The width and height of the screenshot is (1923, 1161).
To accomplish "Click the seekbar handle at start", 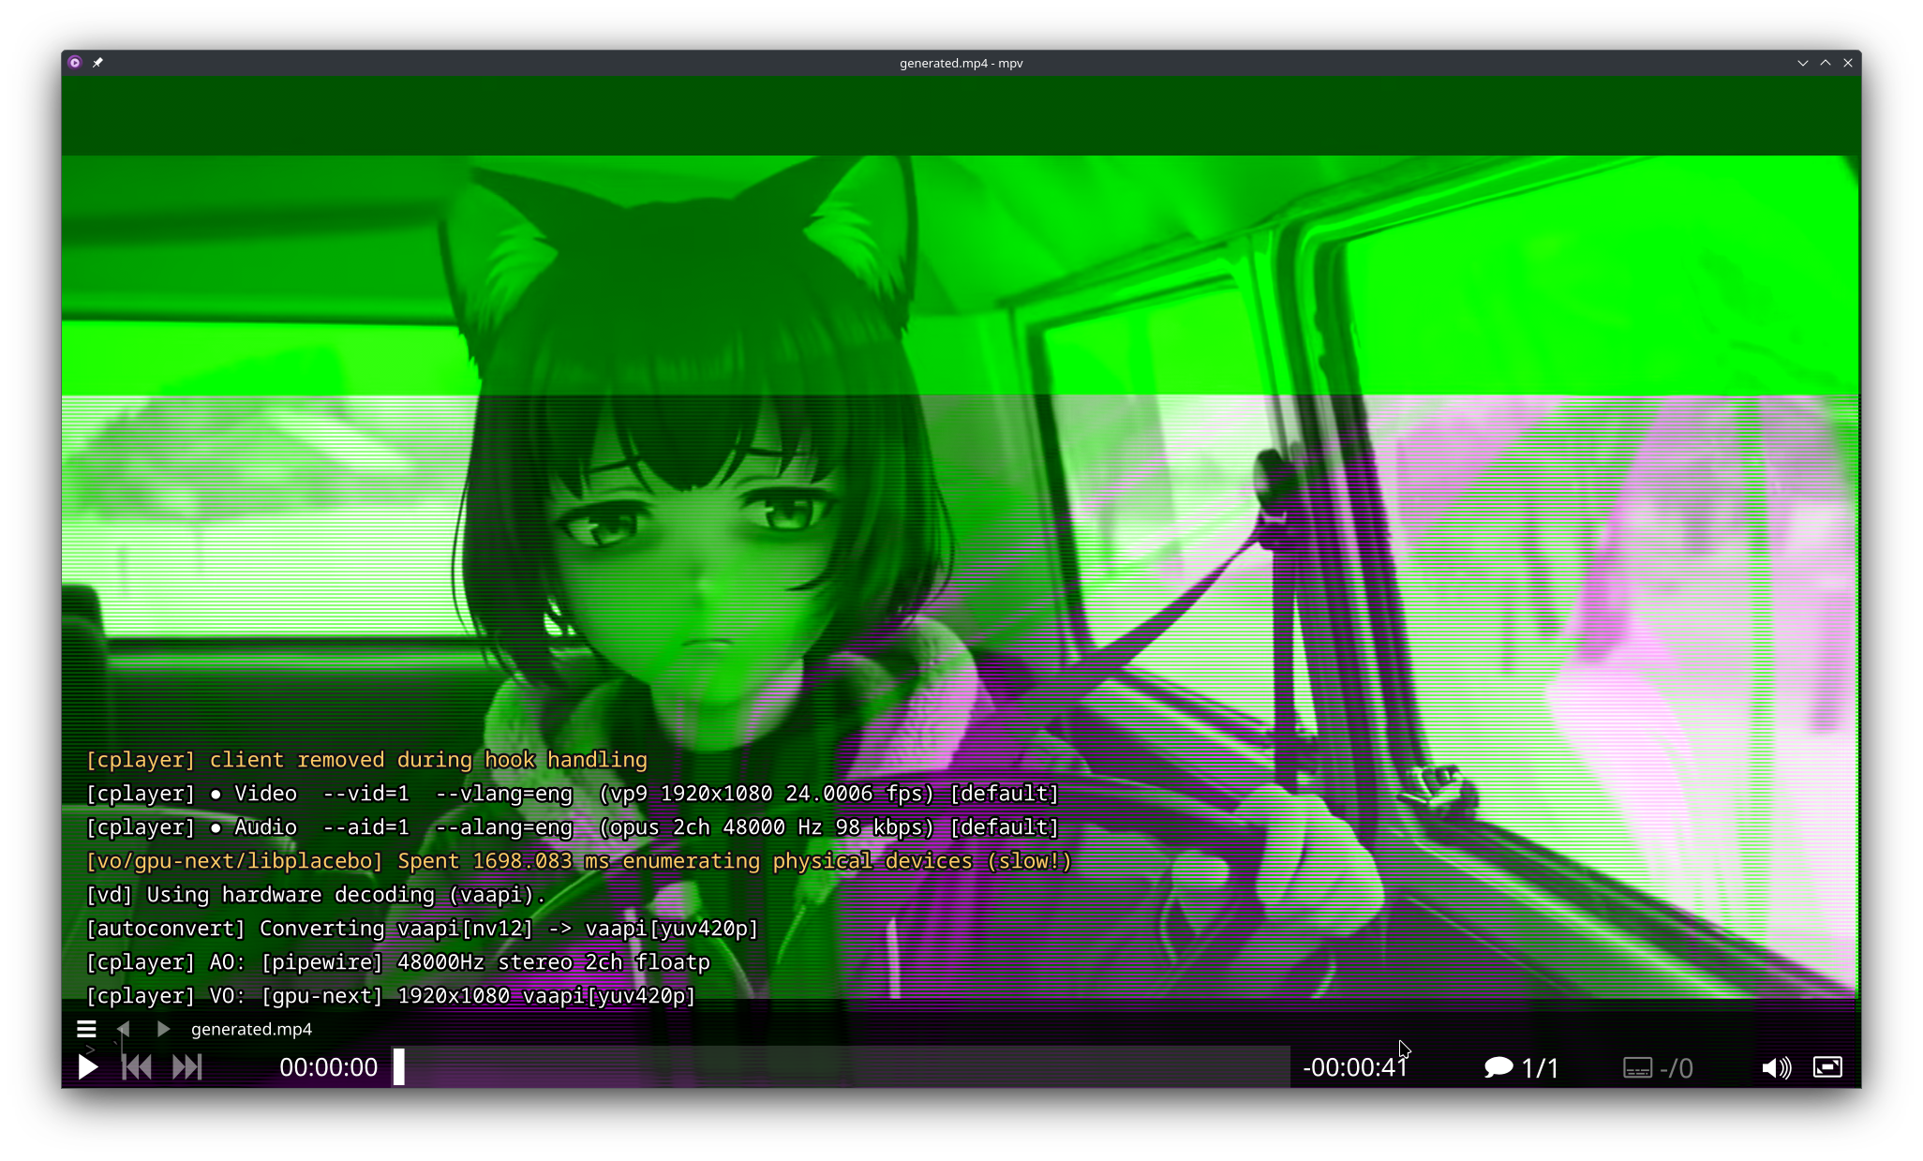I will click(399, 1067).
